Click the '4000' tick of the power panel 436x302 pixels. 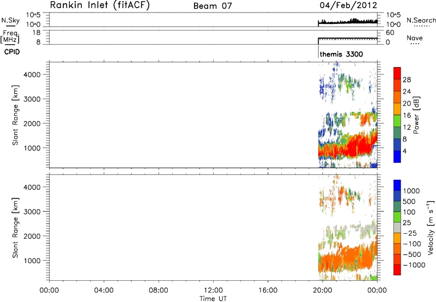coord(32,75)
